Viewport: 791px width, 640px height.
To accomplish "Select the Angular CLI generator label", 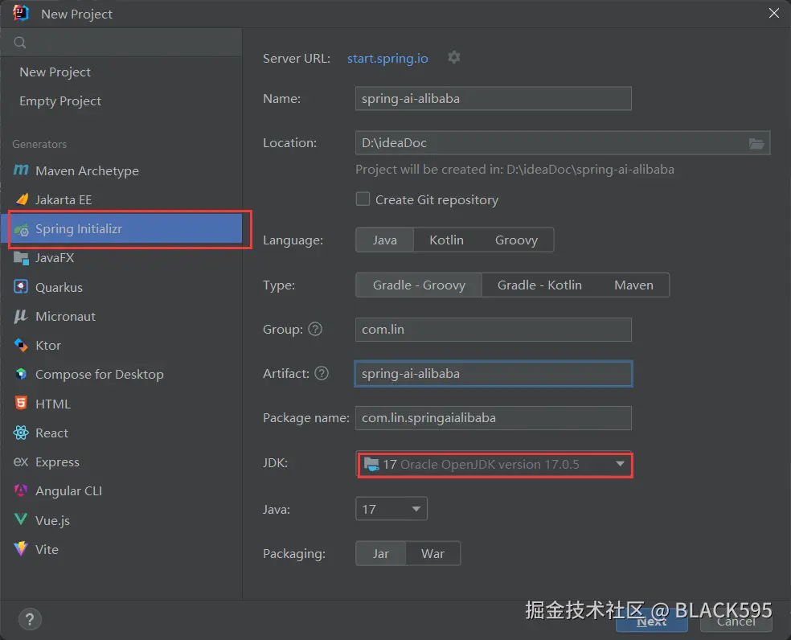I will pyautogui.click(x=68, y=491).
